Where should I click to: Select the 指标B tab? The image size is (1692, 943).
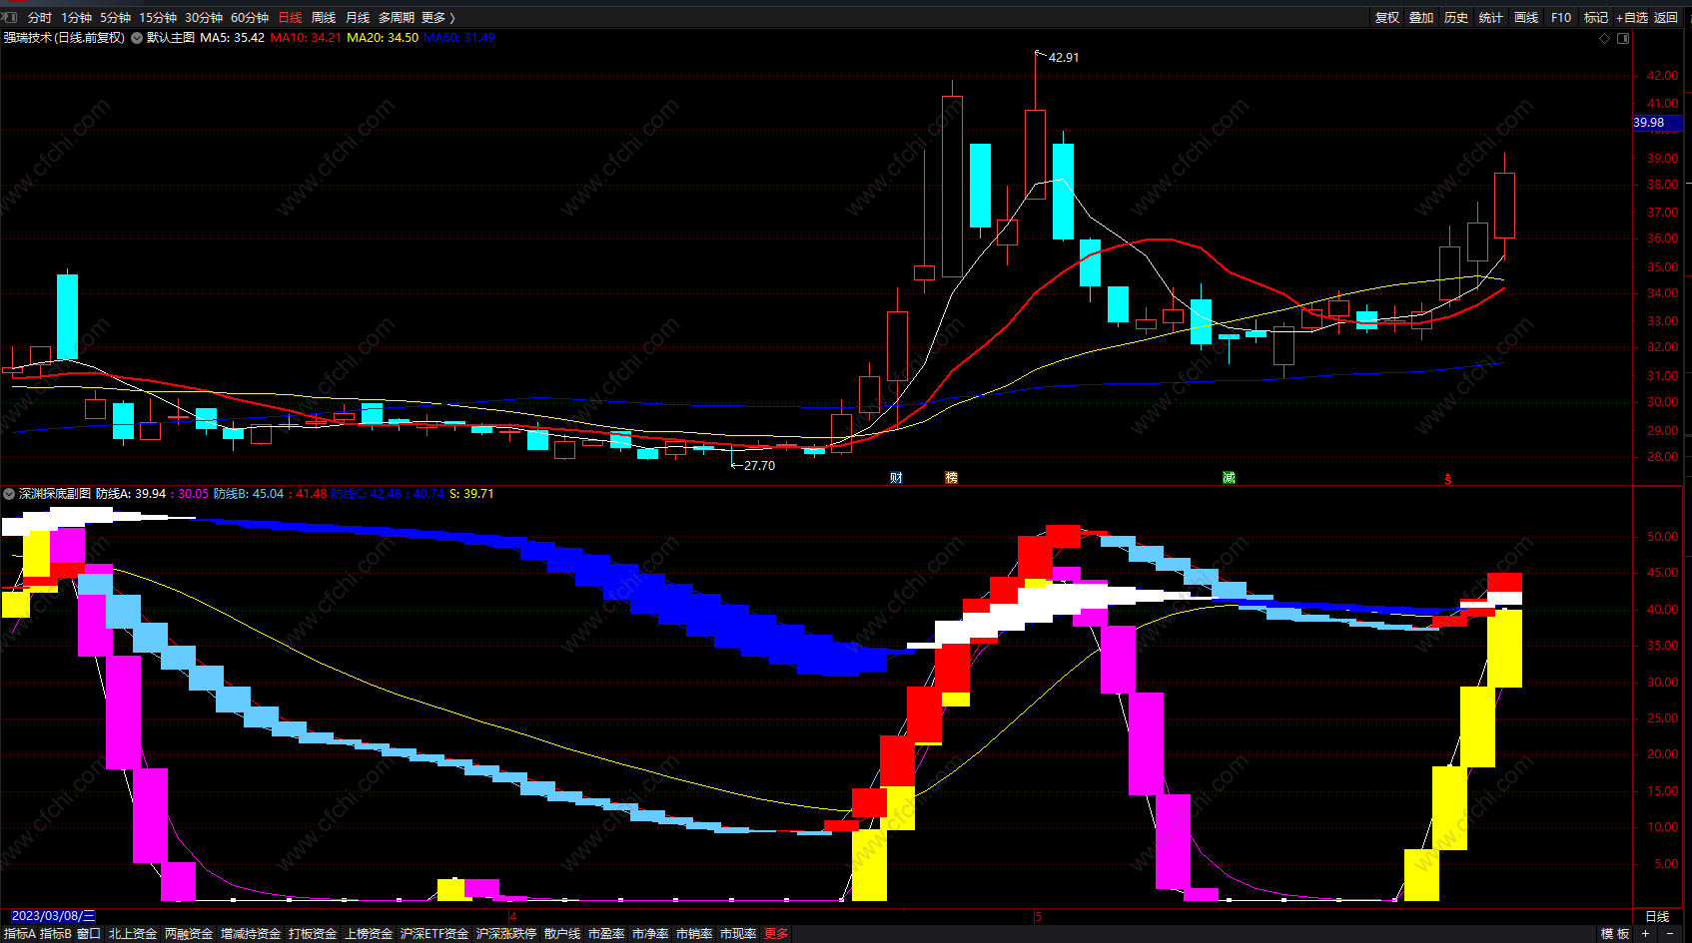[x=55, y=934]
